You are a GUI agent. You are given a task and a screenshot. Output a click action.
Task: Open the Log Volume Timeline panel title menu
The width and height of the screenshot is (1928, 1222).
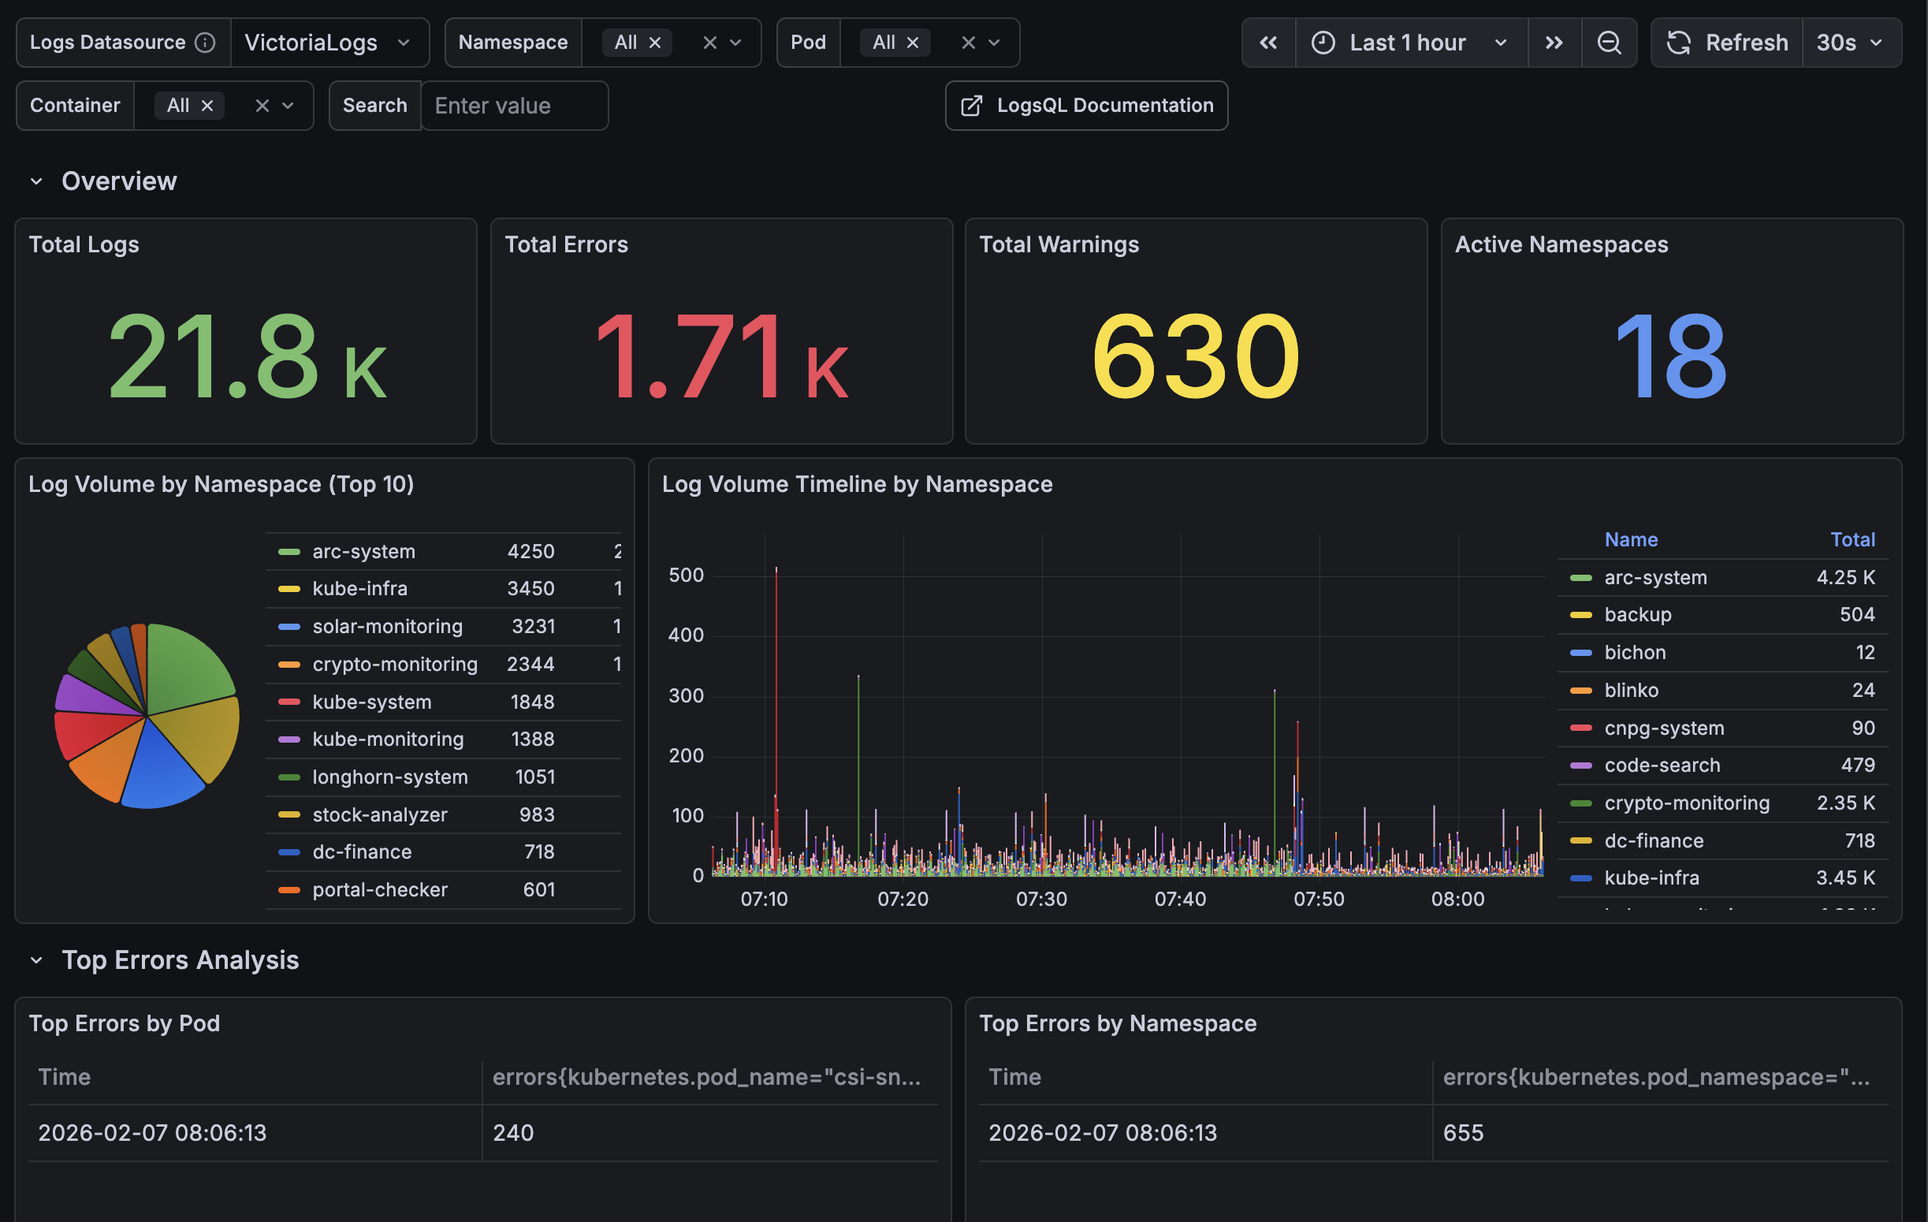(858, 483)
